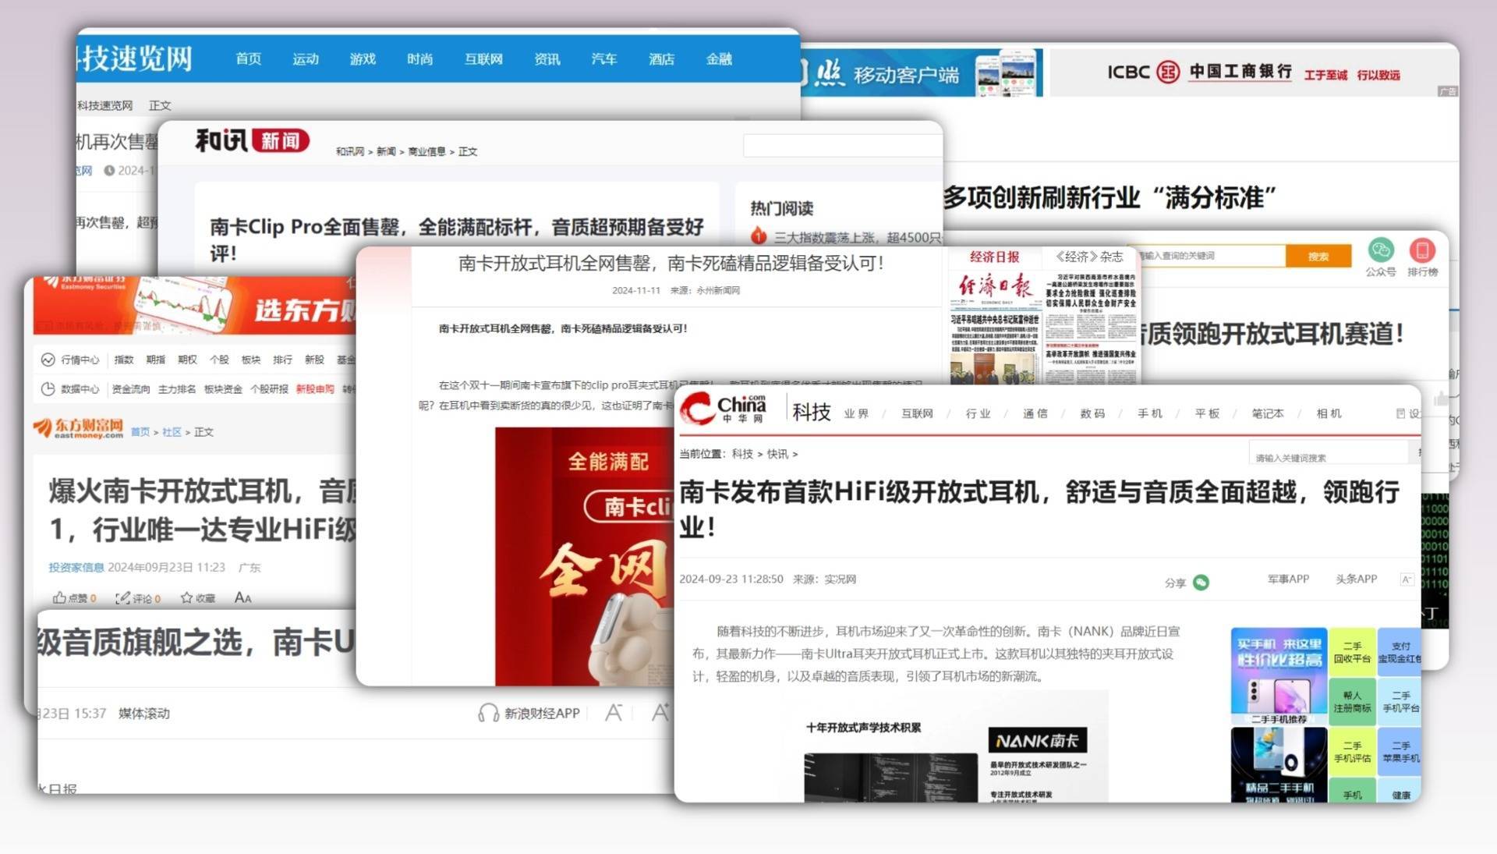
Task: Click the 新浪财经APP headphone icon
Action: click(488, 713)
